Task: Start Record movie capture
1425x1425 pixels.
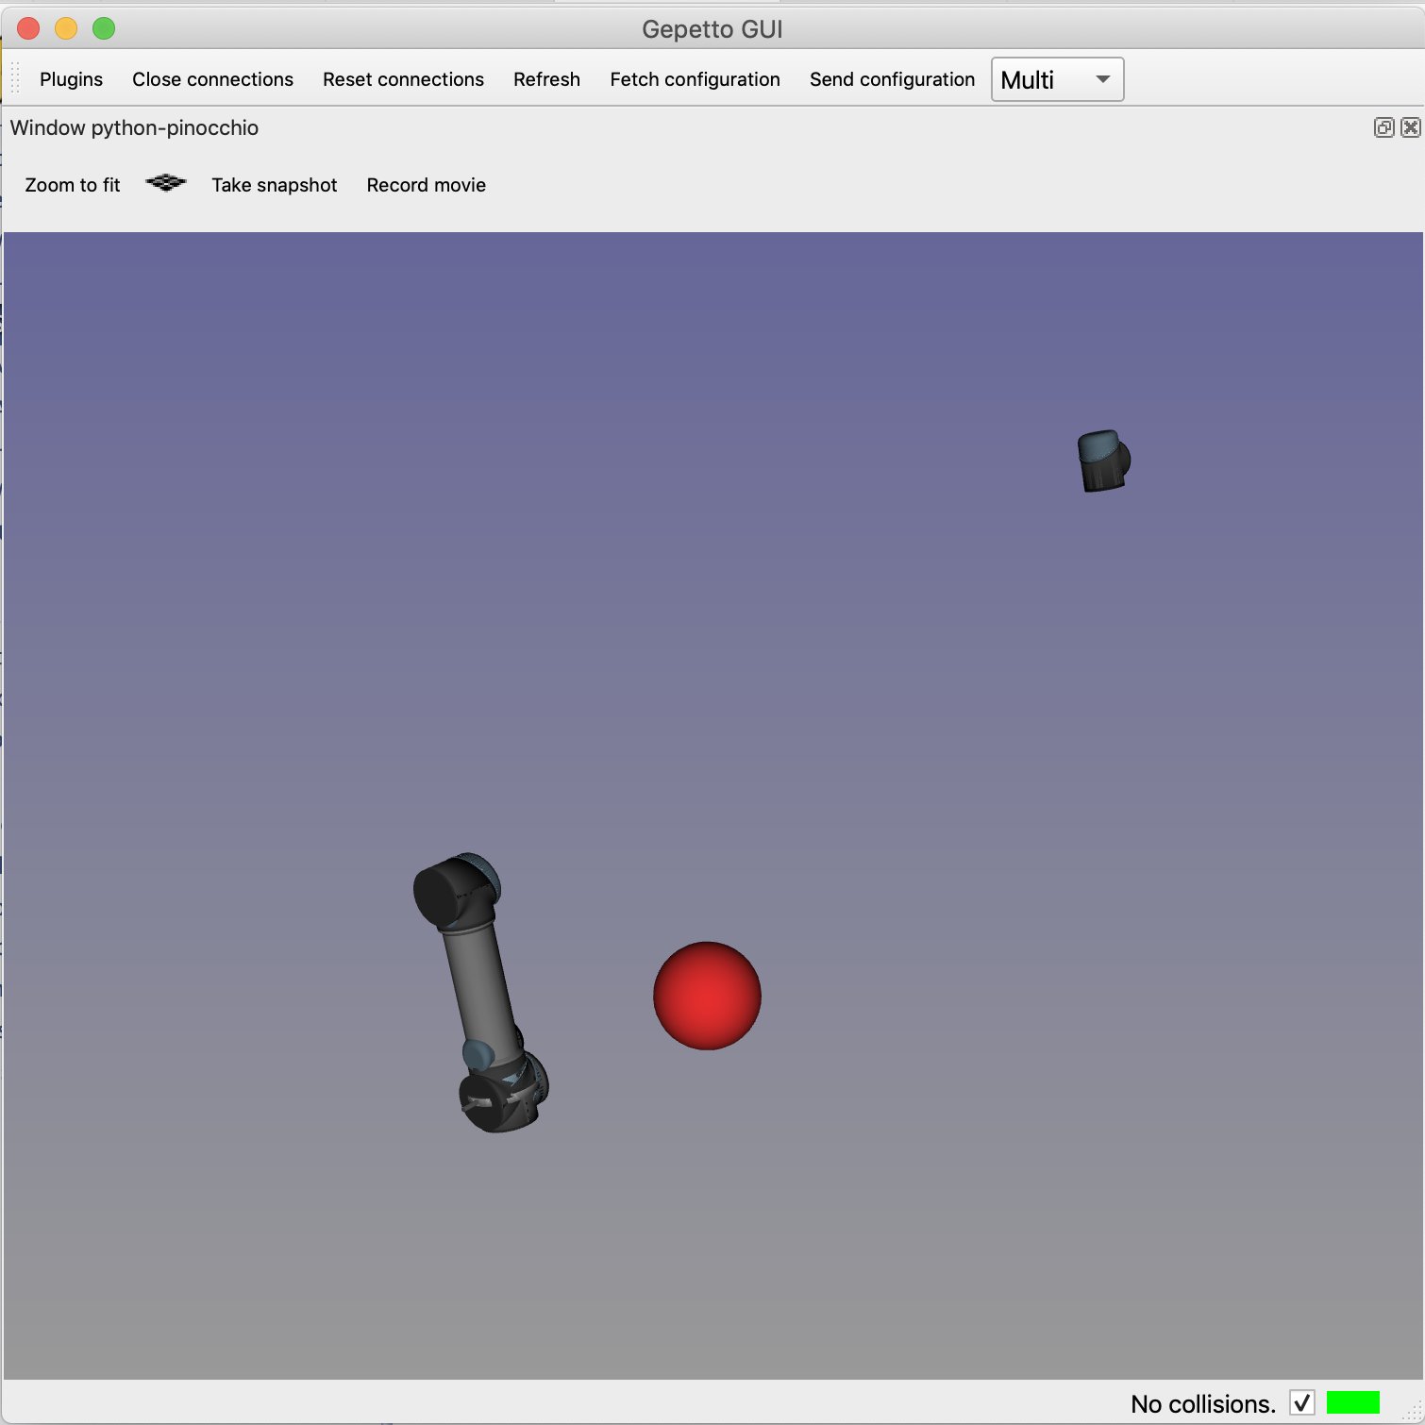Action: (x=426, y=185)
